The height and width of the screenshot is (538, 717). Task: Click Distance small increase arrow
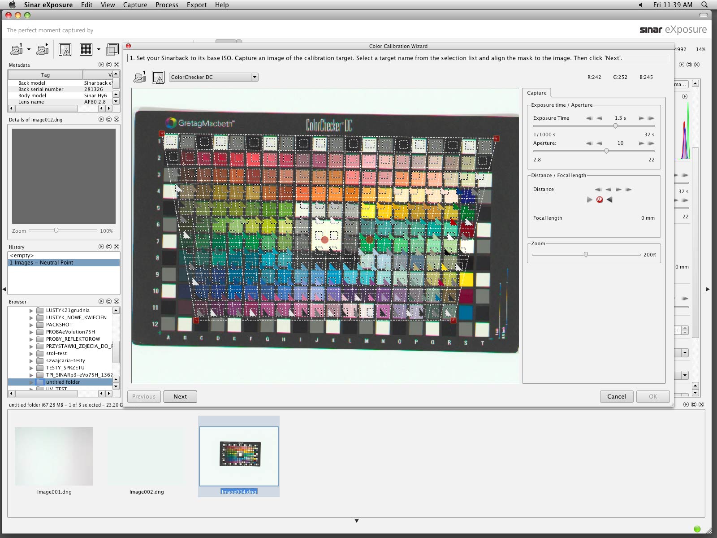(x=618, y=189)
